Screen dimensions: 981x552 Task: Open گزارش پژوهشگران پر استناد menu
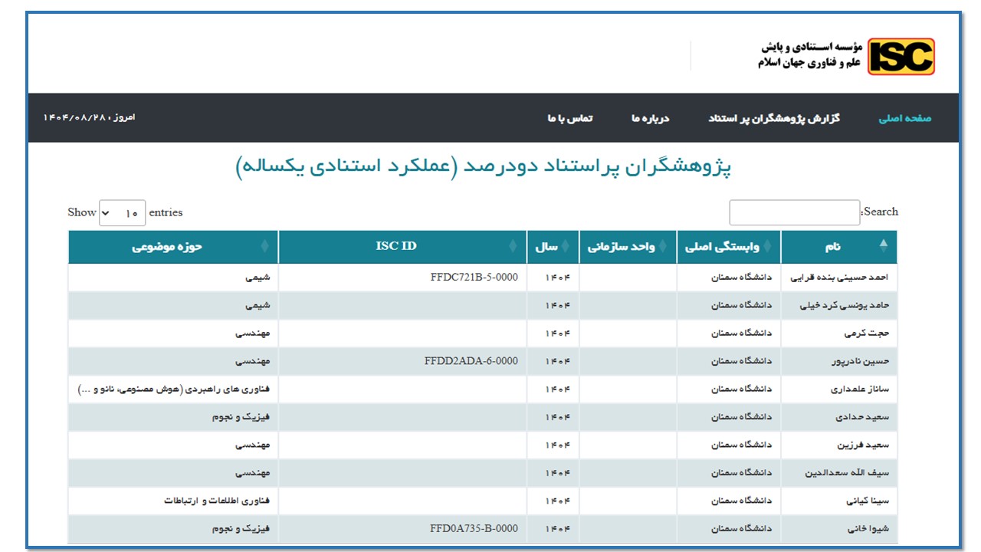point(773,118)
